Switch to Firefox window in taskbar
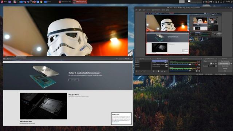The image size is (233, 131). point(65,2)
